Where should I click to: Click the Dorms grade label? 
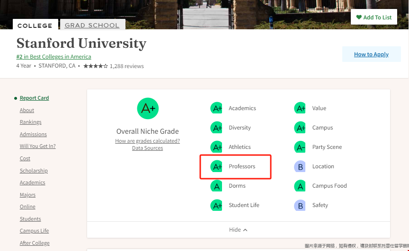pos(237,186)
